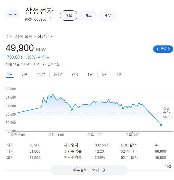
Task: Click the Samsung logo thumbnail
Action: pos(13,14)
